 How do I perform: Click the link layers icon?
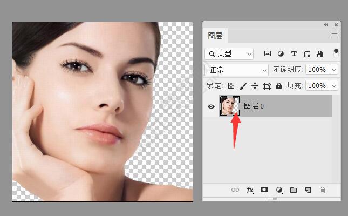(x=235, y=190)
